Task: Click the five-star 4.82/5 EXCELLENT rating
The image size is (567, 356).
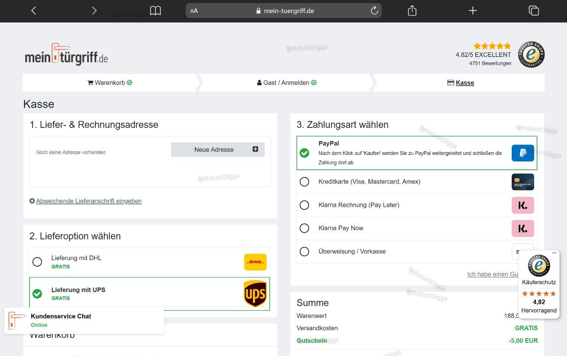Action: 483,50
